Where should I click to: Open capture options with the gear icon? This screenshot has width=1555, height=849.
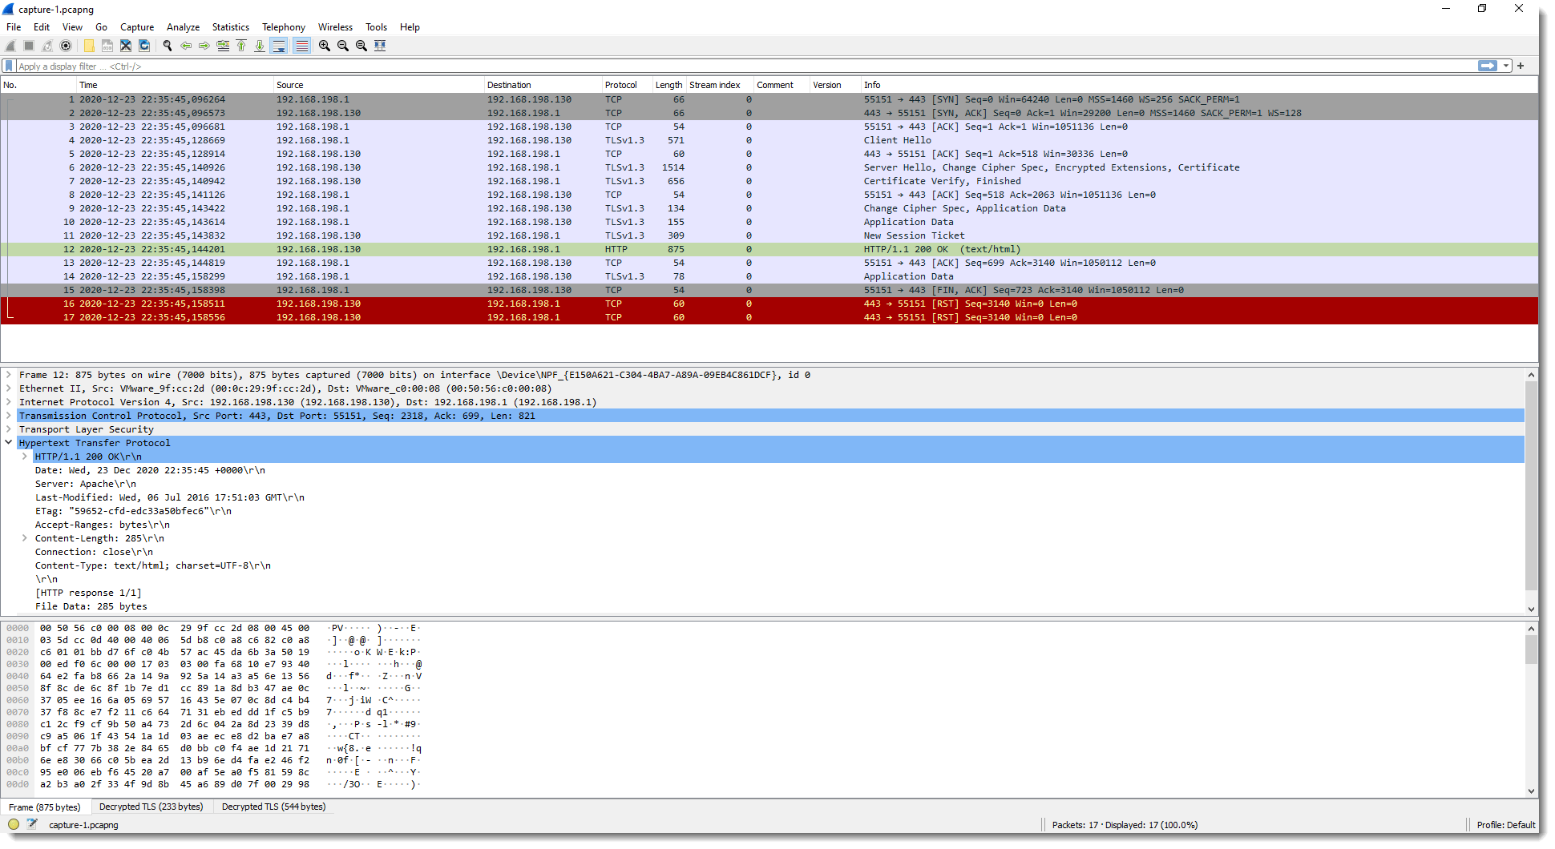[66, 46]
